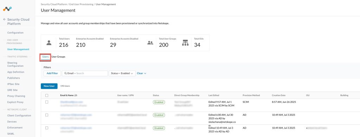Viewport: 360px width, 137px height.
Task: Click the Creation Date column header
Action: (279, 95)
